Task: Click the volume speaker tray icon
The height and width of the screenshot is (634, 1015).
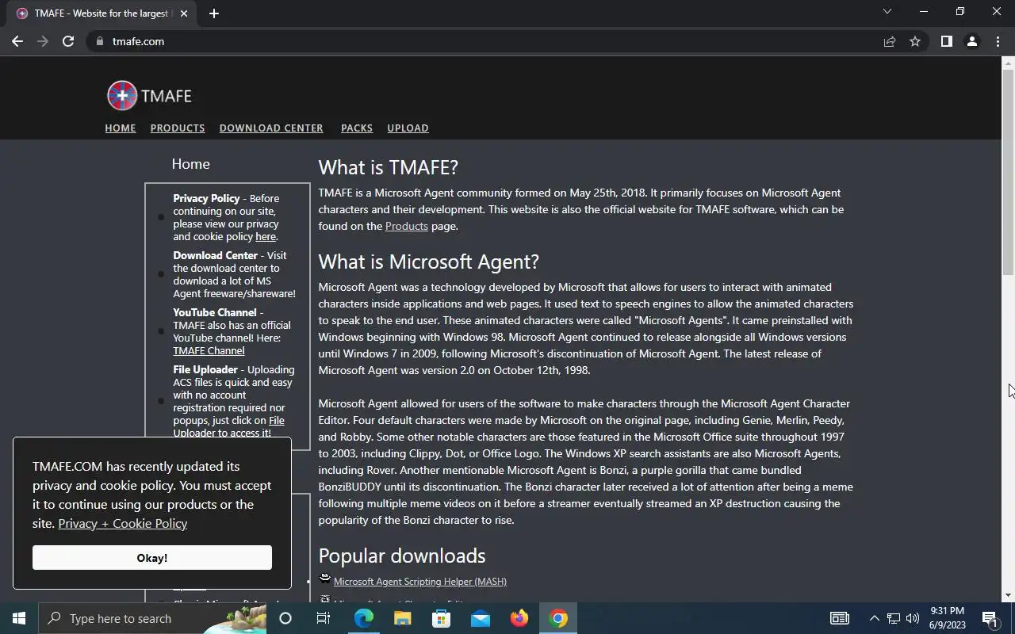Action: [912, 618]
